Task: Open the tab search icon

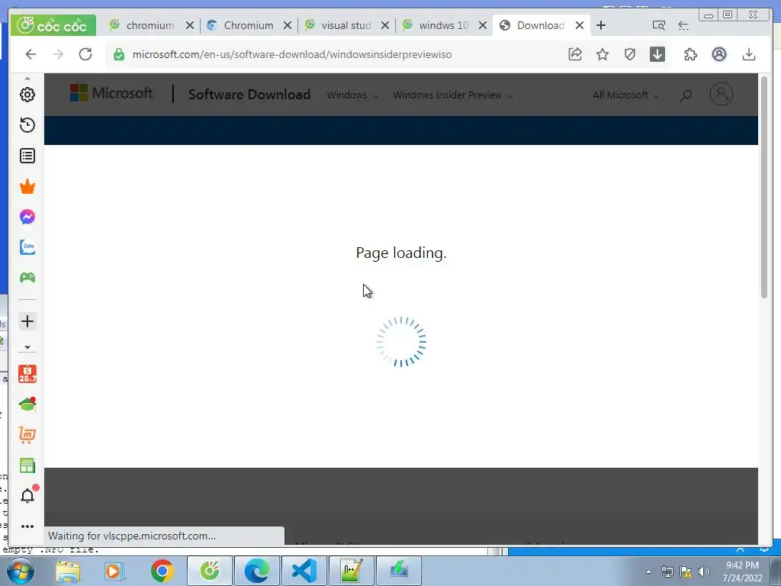Action: point(658,25)
